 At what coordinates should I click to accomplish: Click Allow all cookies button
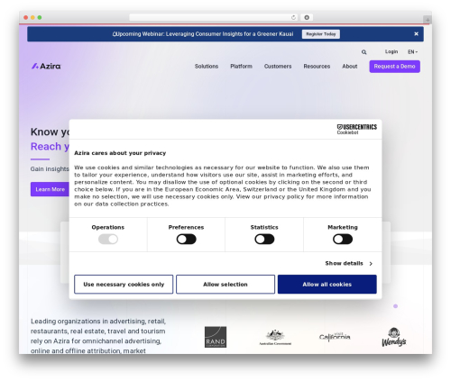327,285
